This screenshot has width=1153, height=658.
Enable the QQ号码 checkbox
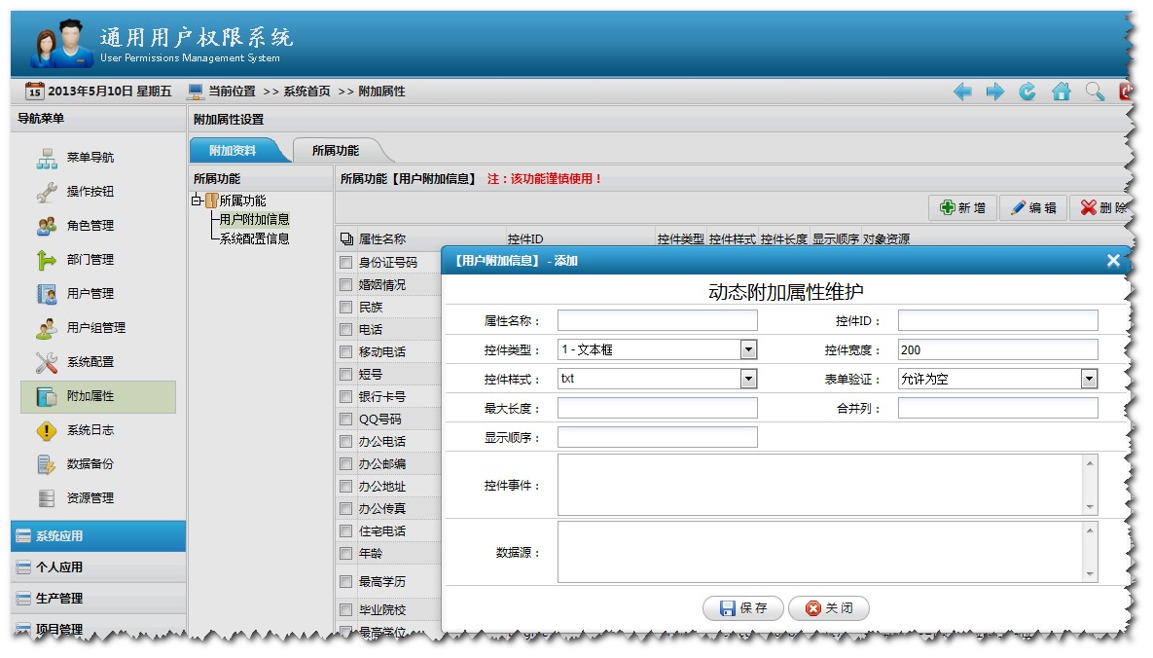coord(346,420)
